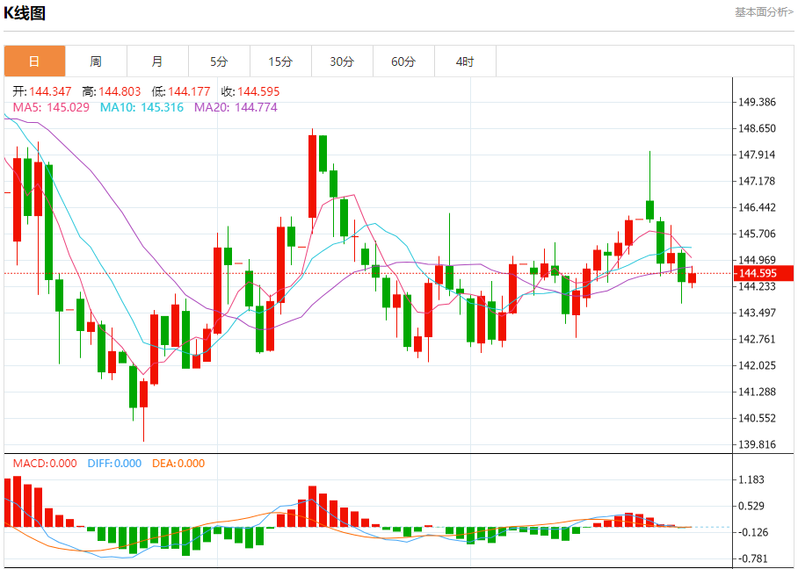Click the 139.816 price axis label
This screenshot has height=569, width=798.
(x=758, y=444)
